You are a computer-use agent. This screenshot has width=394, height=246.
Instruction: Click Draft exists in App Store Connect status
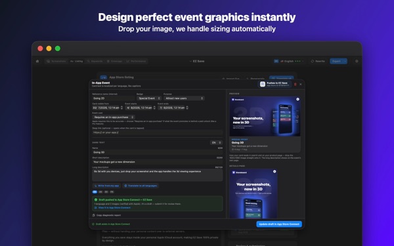tap(111, 224)
